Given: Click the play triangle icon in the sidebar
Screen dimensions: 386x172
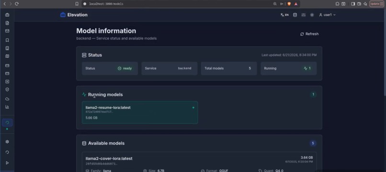Looking at the screenshot, I should (x=7, y=162).
